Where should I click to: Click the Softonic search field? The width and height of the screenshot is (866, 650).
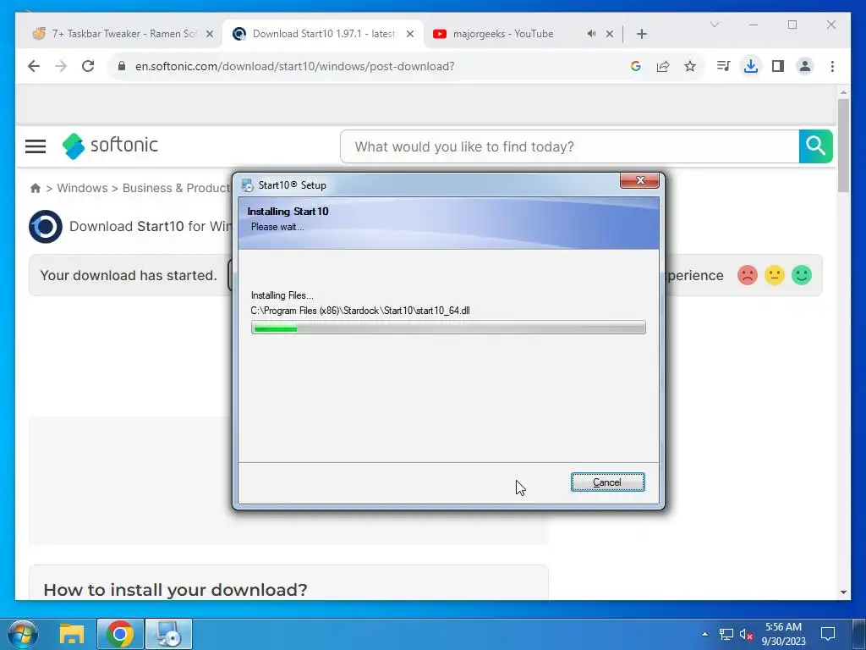tap(569, 146)
